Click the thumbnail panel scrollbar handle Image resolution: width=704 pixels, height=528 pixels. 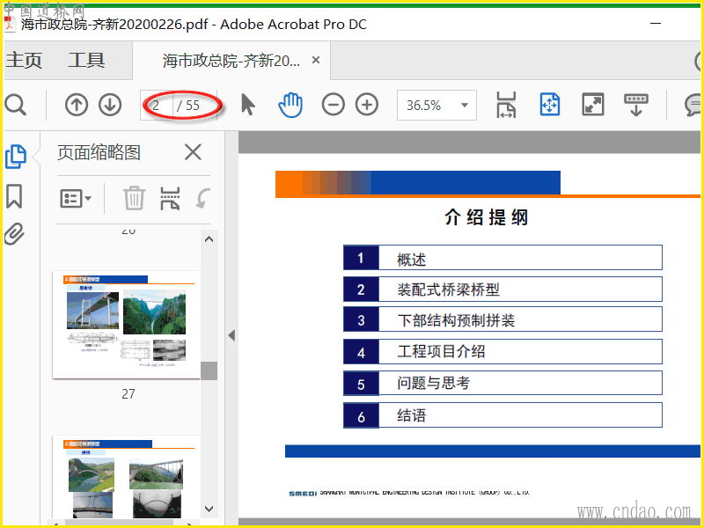pos(209,370)
